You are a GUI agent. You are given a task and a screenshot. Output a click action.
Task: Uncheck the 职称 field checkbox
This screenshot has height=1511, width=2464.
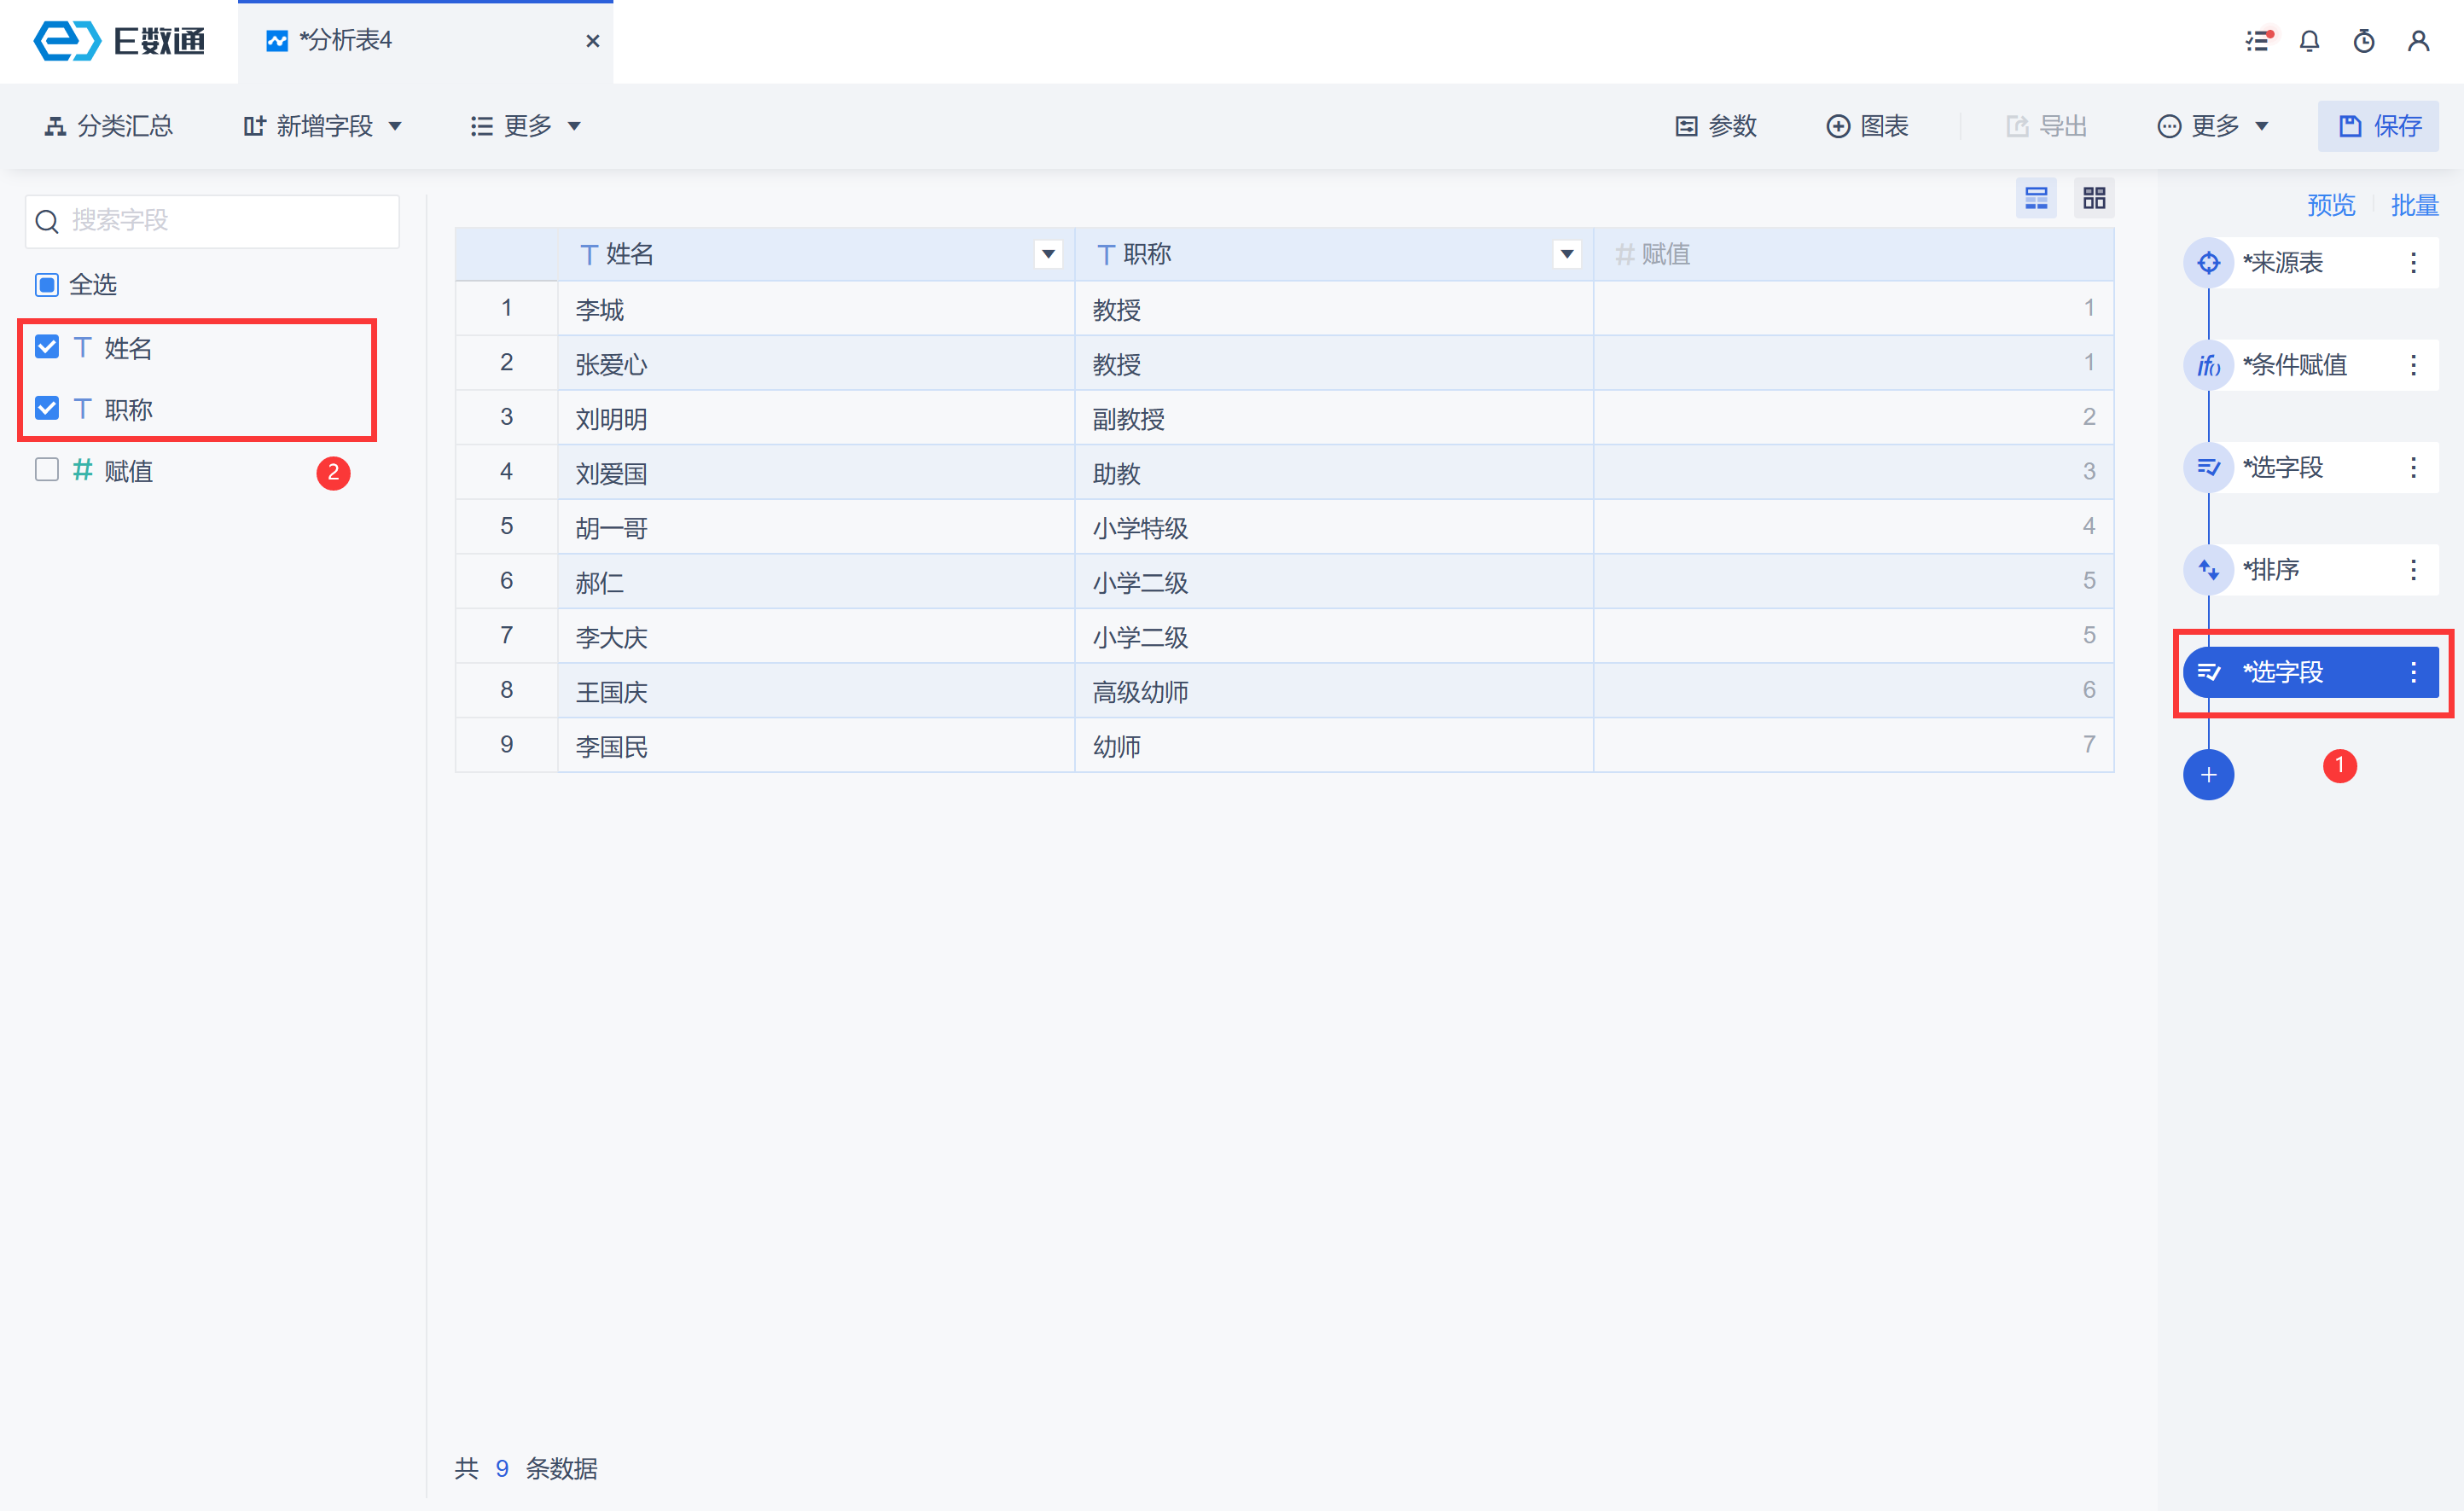pyautogui.click(x=47, y=408)
